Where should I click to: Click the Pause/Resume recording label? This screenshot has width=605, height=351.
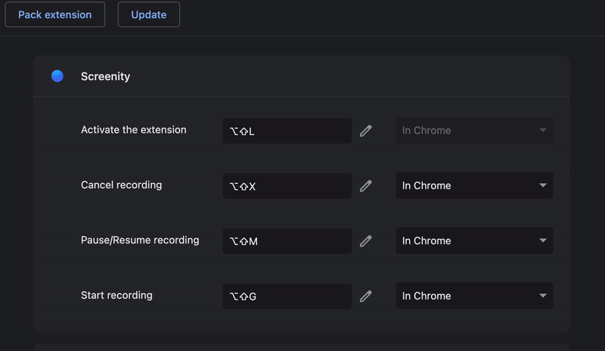coord(140,240)
